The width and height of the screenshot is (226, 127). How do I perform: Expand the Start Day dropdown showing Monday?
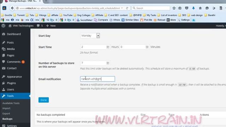90,36
